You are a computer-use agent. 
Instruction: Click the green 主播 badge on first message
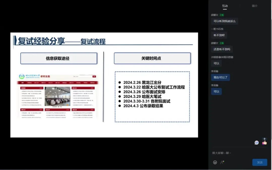tap(221, 15)
